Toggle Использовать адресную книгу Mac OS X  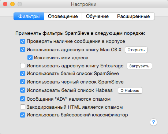click(x=23, y=50)
